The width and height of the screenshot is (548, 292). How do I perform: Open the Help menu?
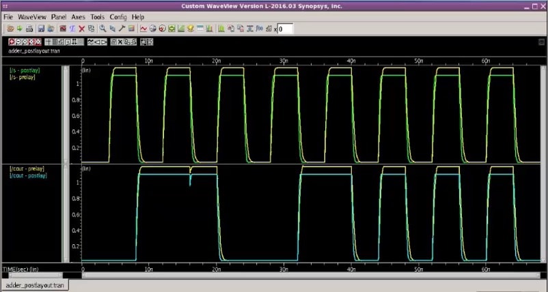click(138, 16)
